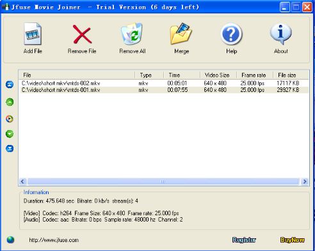
Task: Click the red X Remove File icon
Action: [82, 34]
